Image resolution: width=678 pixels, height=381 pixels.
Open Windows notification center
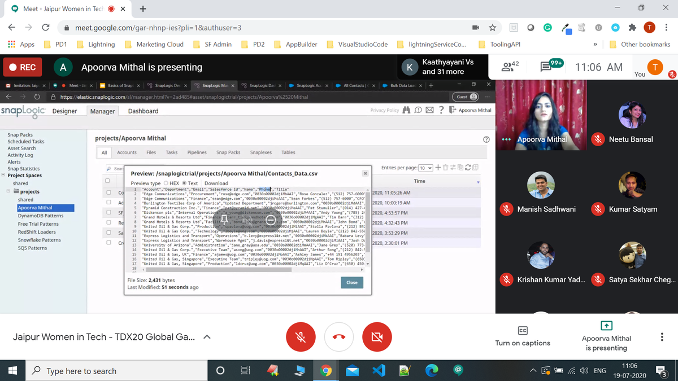click(662, 371)
